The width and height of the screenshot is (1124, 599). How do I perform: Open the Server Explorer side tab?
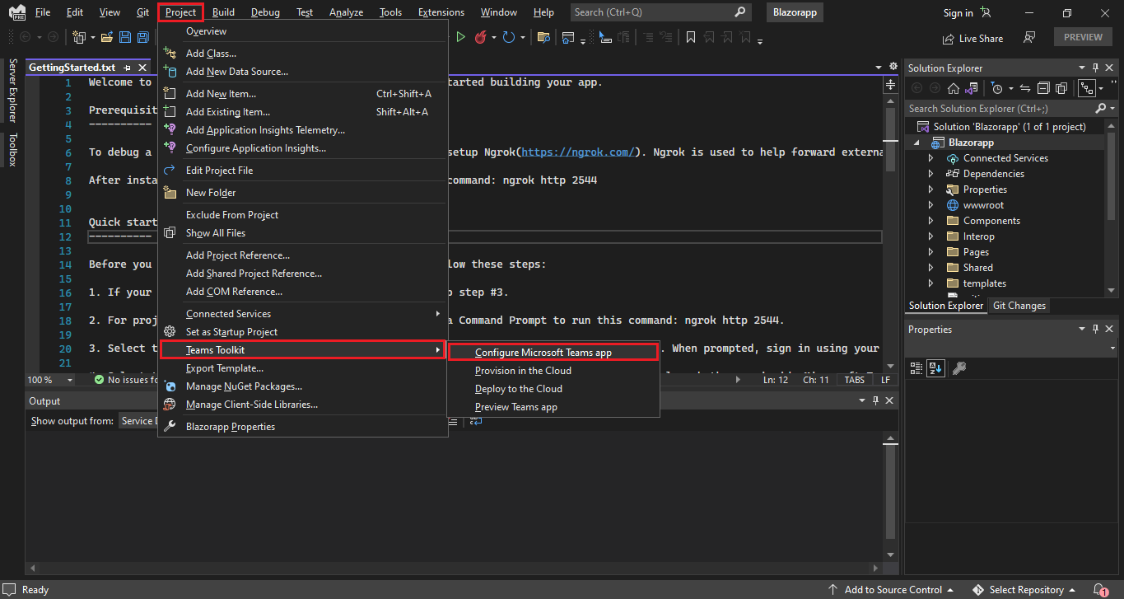(x=12, y=91)
